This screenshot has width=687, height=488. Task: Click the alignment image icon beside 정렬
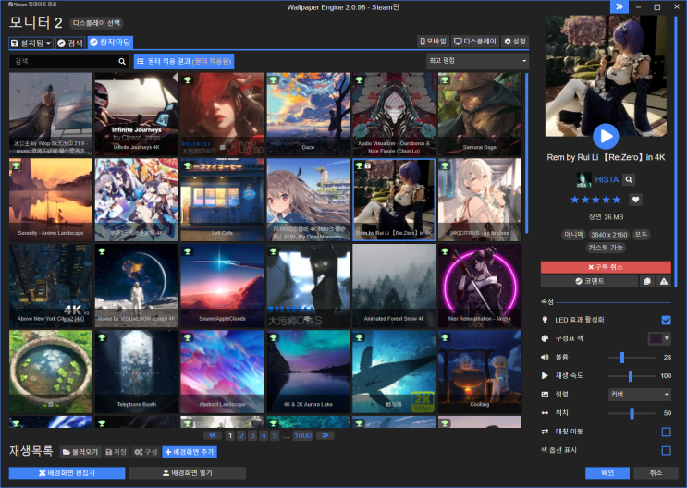point(545,395)
